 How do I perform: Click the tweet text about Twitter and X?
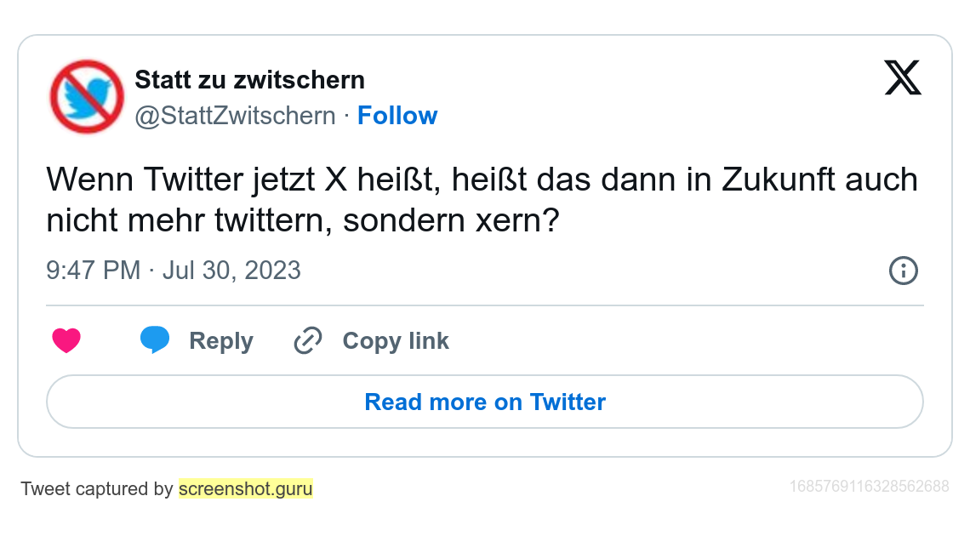[x=482, y=200]
